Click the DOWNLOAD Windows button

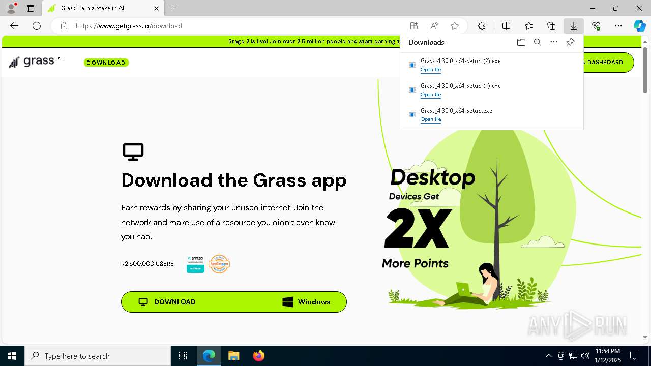pyautogui.click(x=233, y=302)
